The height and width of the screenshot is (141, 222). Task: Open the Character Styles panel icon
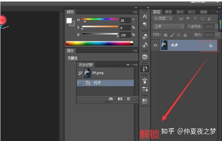click(145, 45)
